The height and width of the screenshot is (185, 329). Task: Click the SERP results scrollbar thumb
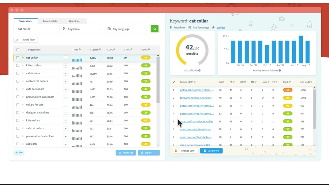[314, 109]
